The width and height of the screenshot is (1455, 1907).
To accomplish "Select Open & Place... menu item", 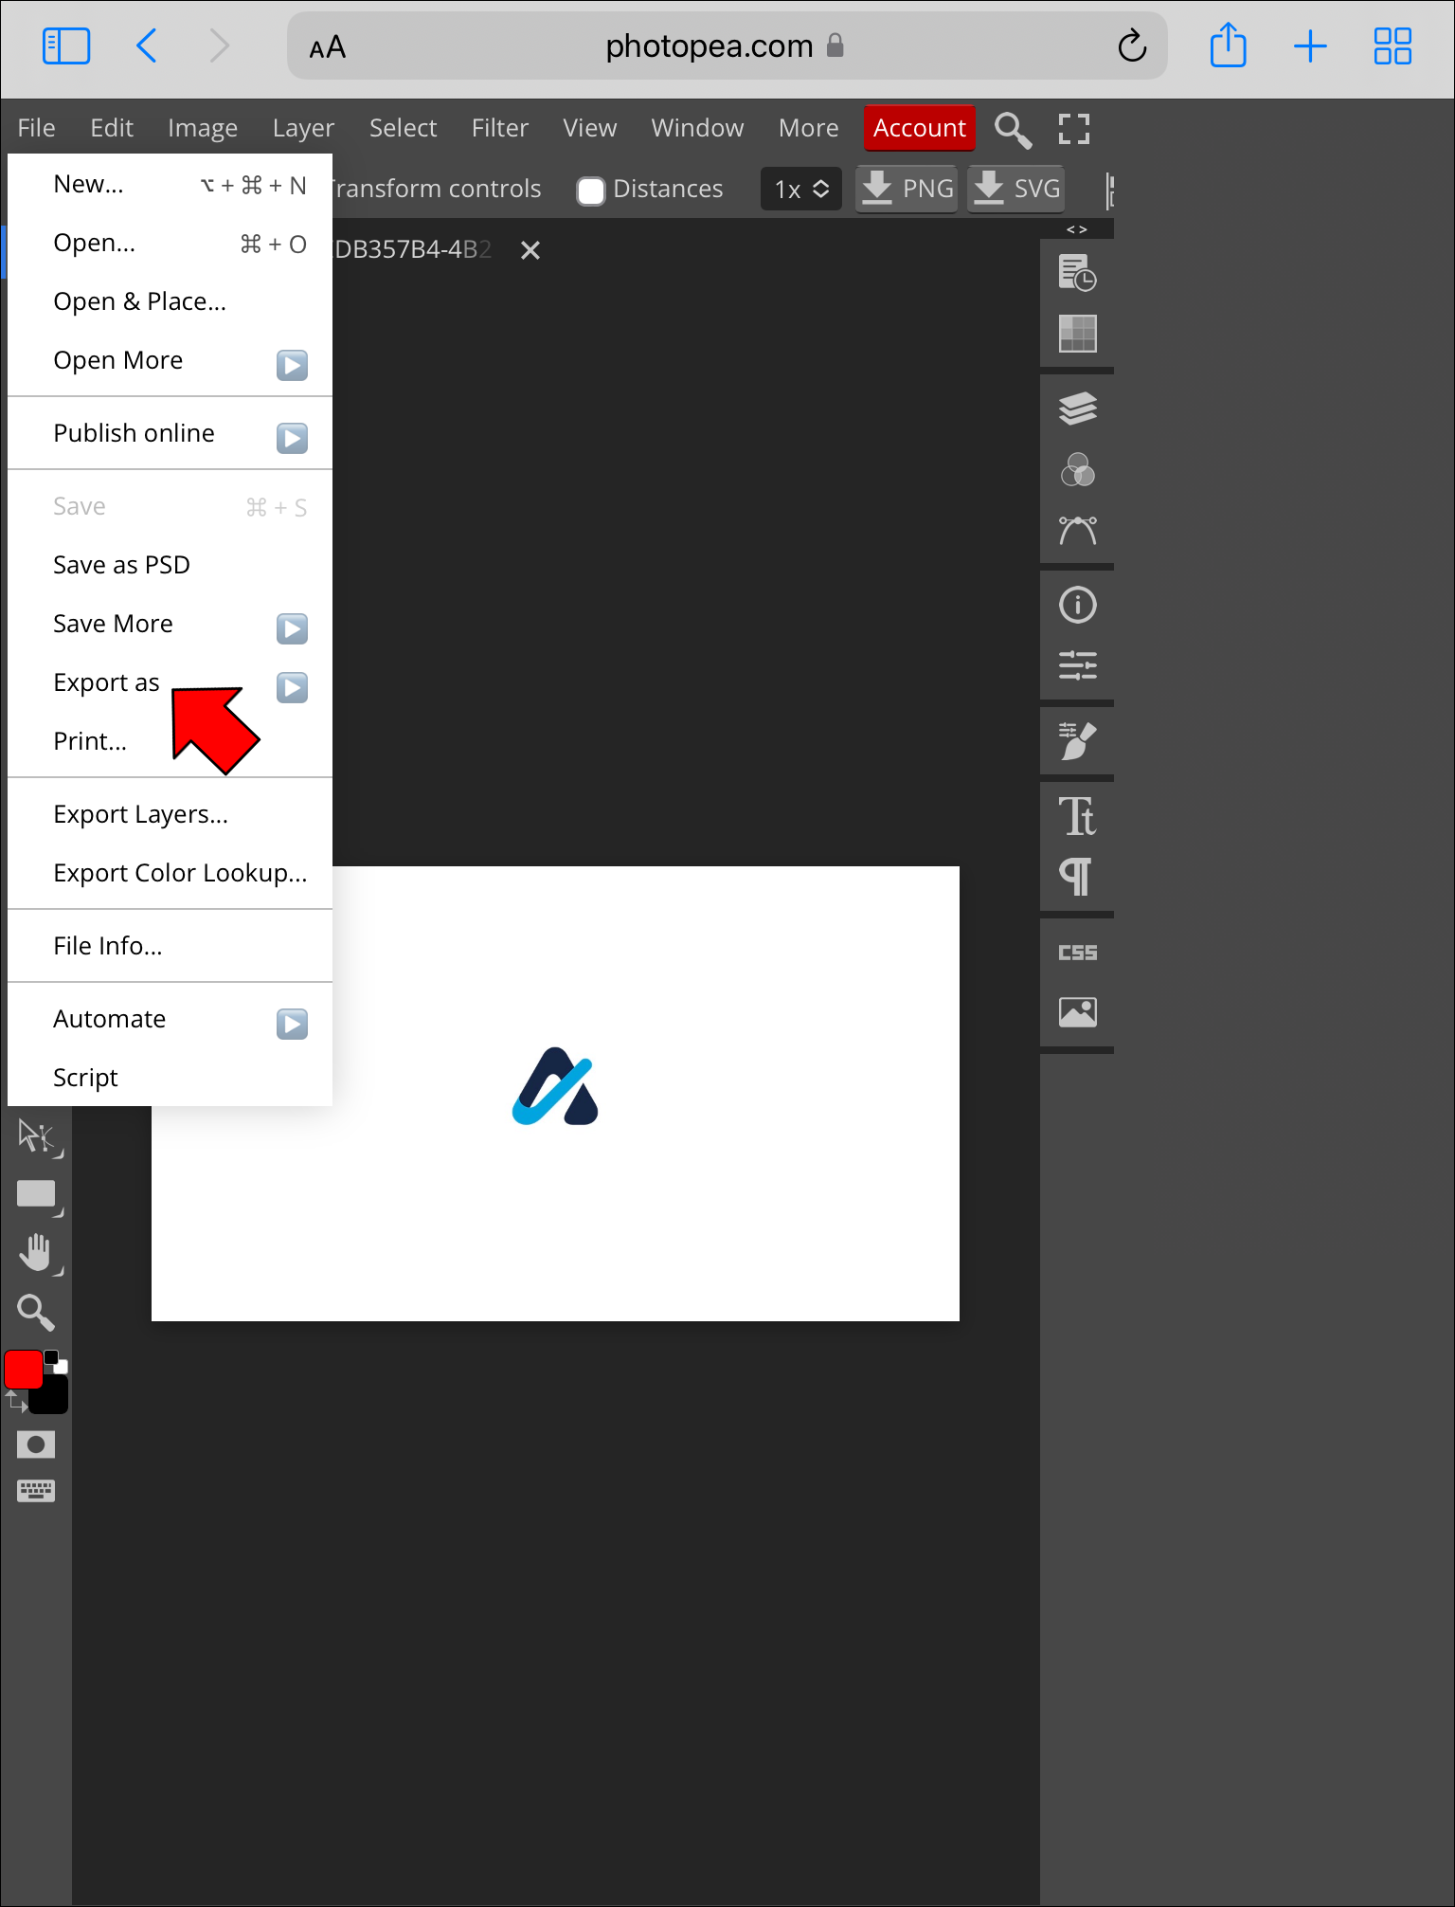I will click(170, 301).
